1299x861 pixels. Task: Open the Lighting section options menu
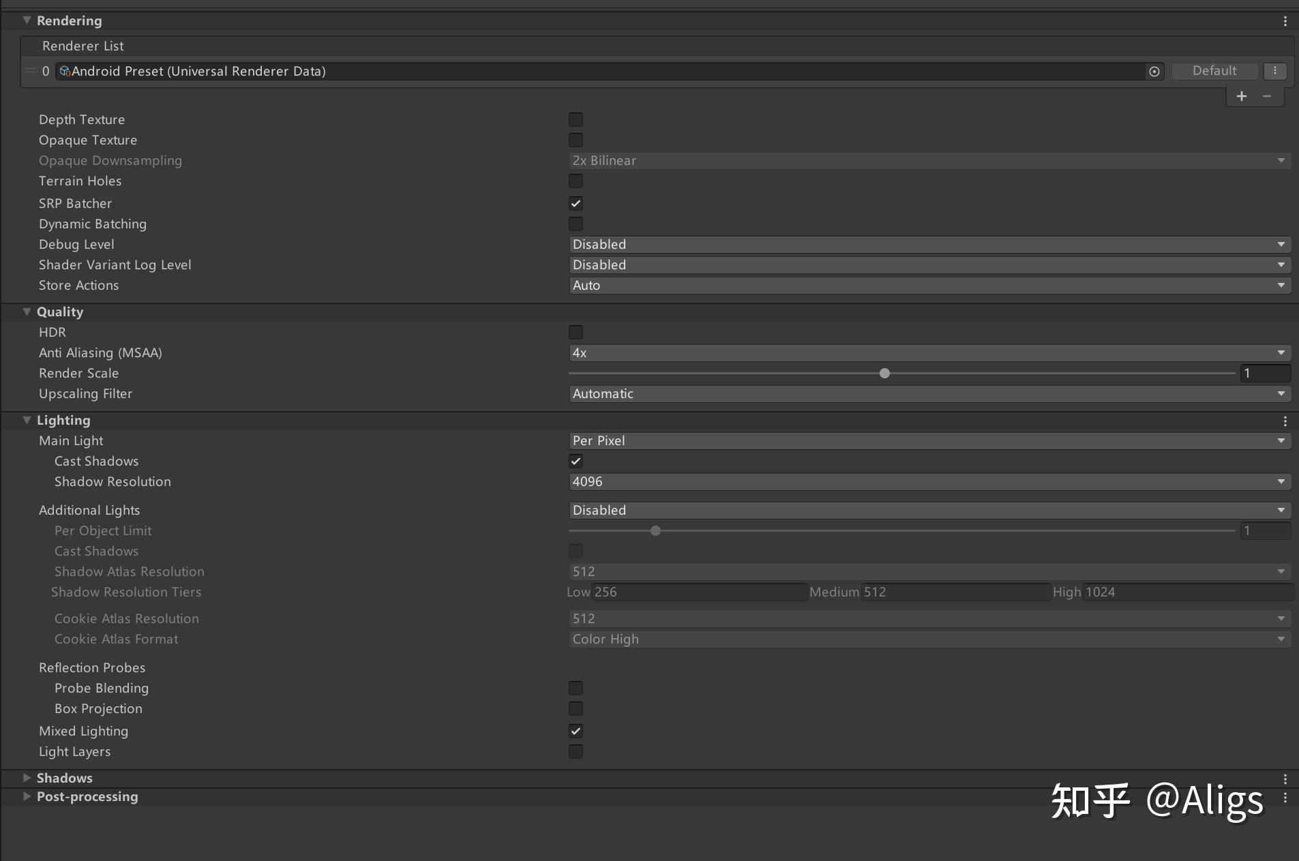point(1285,421)
